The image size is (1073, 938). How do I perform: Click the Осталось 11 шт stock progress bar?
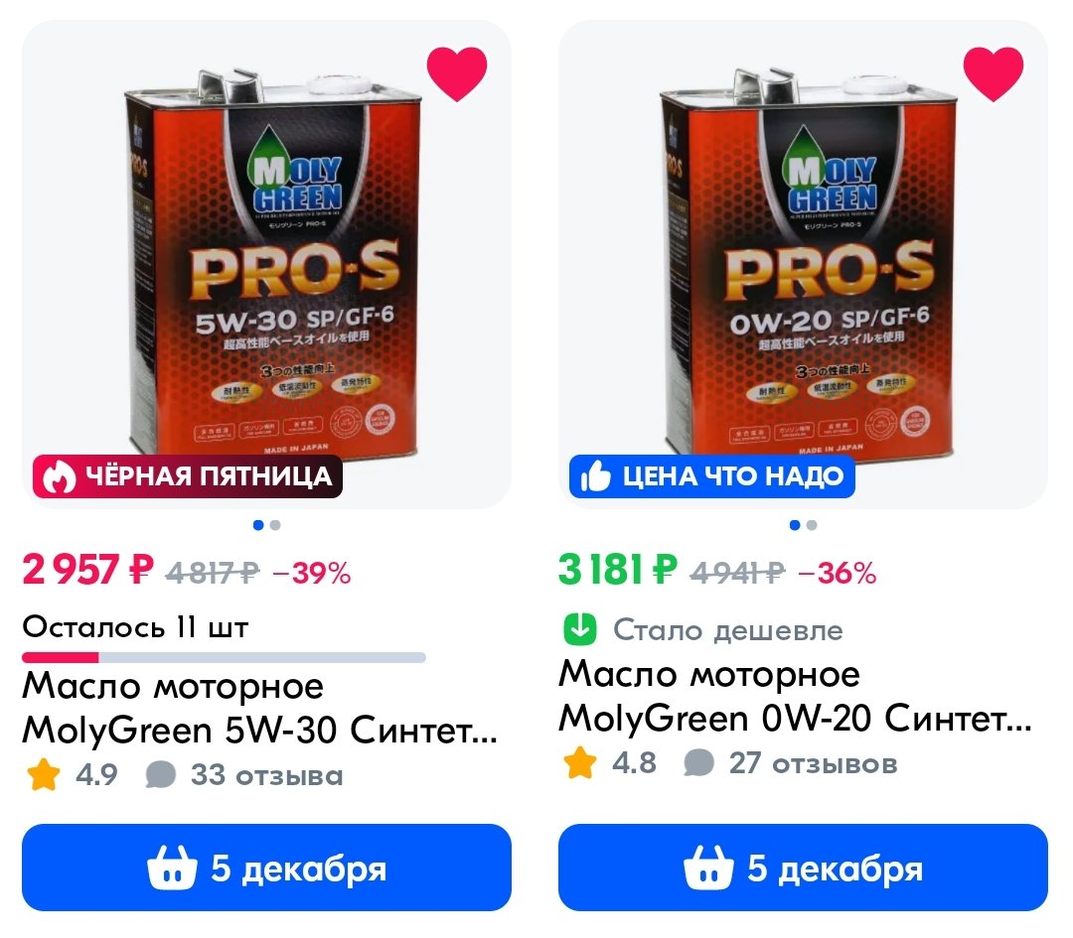[224, 657]
